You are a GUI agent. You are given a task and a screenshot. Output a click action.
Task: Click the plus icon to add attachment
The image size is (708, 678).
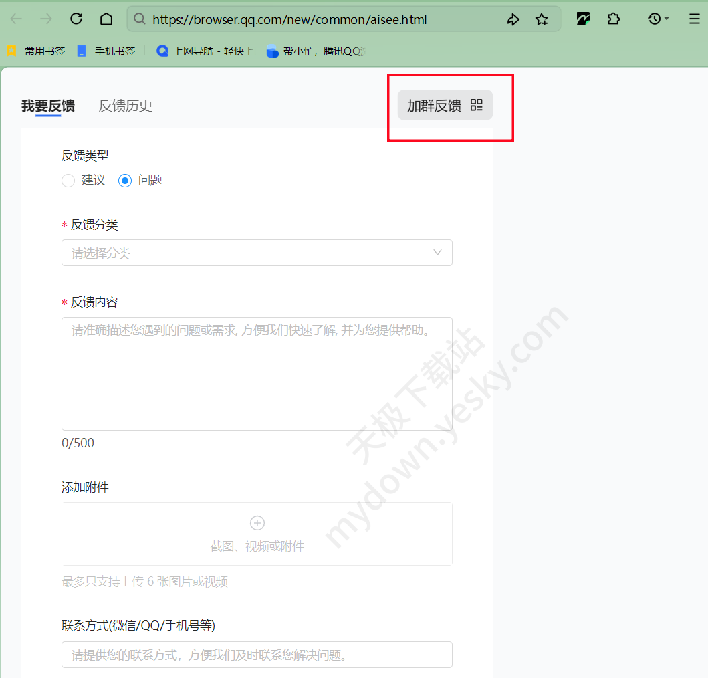tap(257, 523)
